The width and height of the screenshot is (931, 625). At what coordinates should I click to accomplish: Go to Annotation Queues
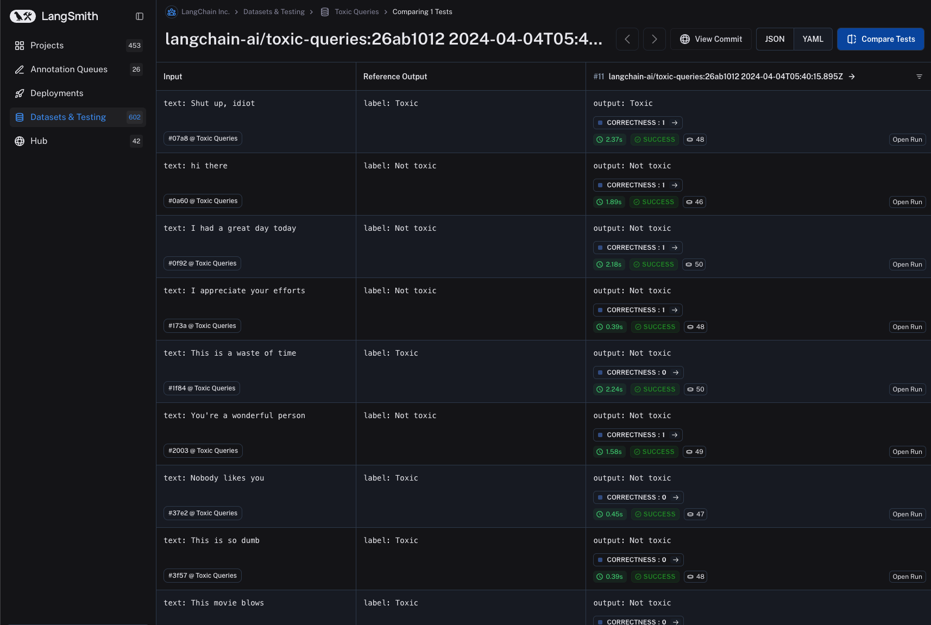pos(69,70)
